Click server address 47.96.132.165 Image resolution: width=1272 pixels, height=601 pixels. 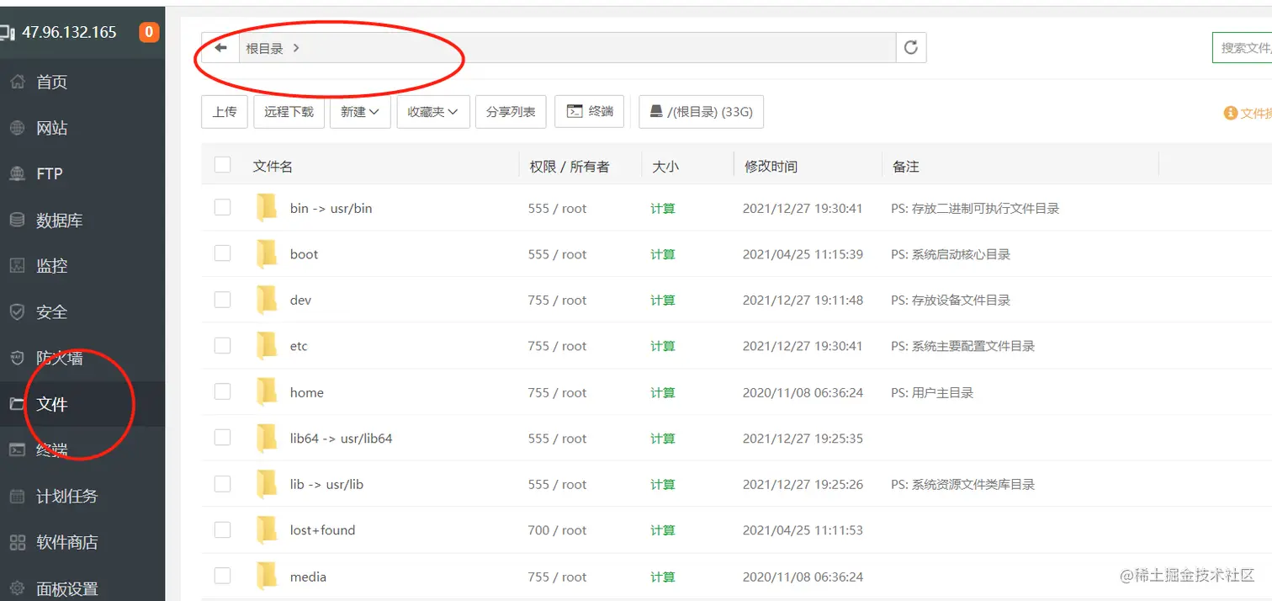pos(69,33)
